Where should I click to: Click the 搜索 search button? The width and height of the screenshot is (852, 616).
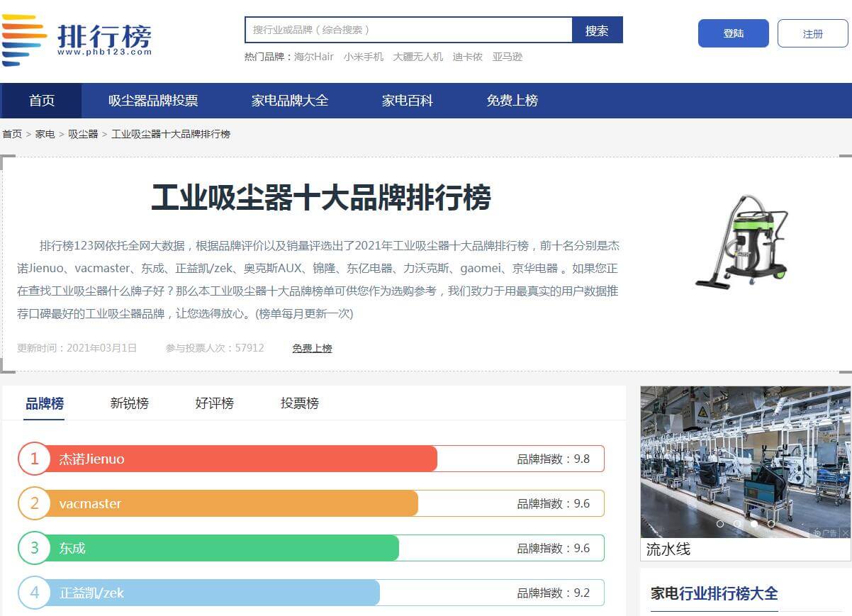tap(597, 30)
